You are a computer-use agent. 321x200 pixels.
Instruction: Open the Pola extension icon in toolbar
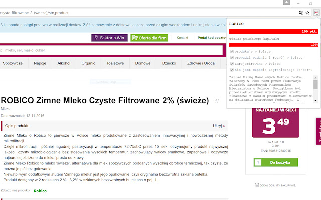[x=316, y=13]
